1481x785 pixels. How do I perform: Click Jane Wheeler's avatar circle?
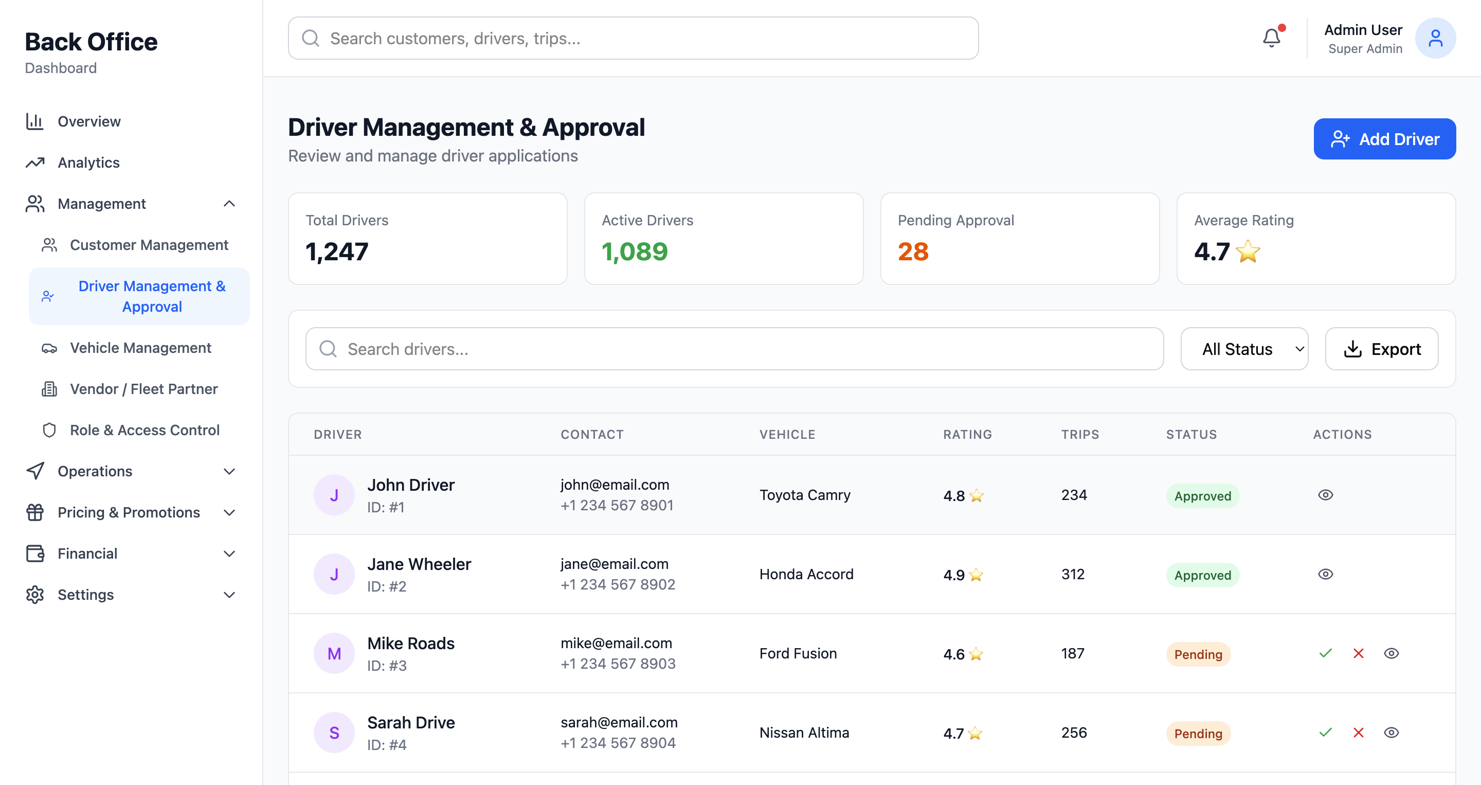[334, 575]
